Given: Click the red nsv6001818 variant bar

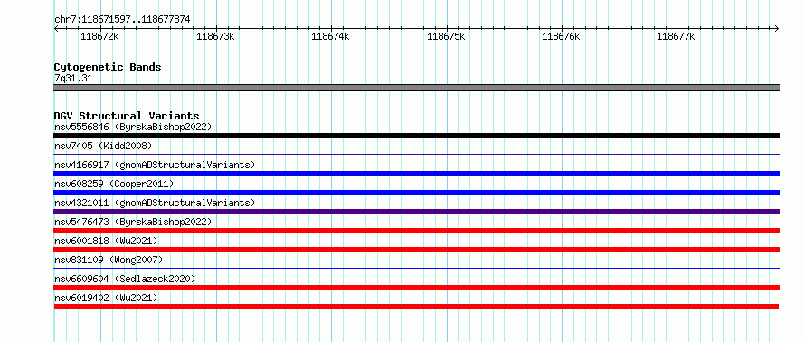Looking at the screenshot, I should pyautogui.click(x=417, y=250).
